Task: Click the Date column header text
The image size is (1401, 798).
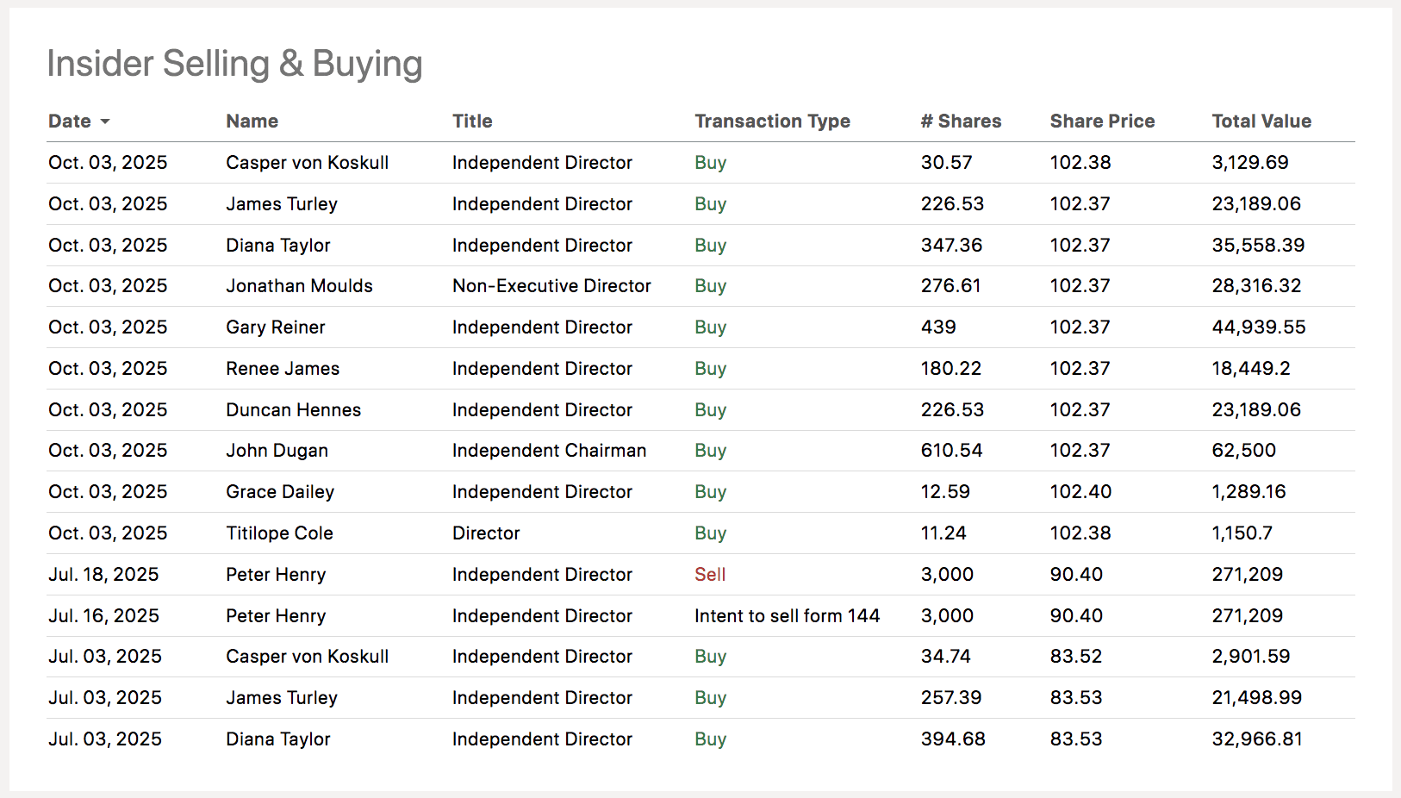Action: tap(70, 122)
